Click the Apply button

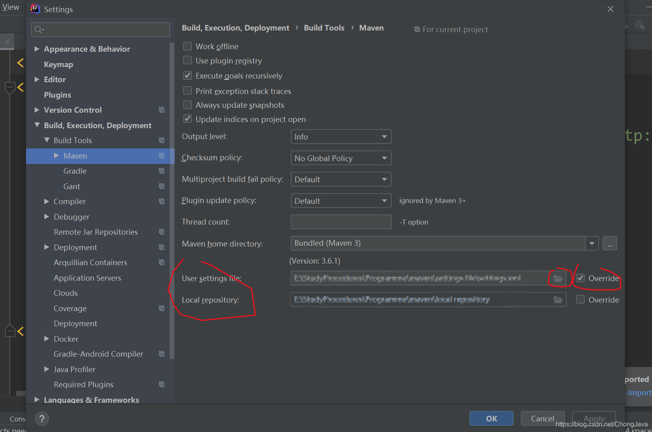coord(594,419)
